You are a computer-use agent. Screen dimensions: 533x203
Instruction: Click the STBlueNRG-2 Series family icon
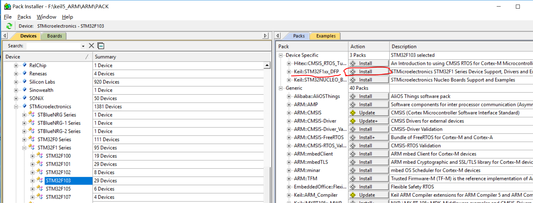point(32,131)
